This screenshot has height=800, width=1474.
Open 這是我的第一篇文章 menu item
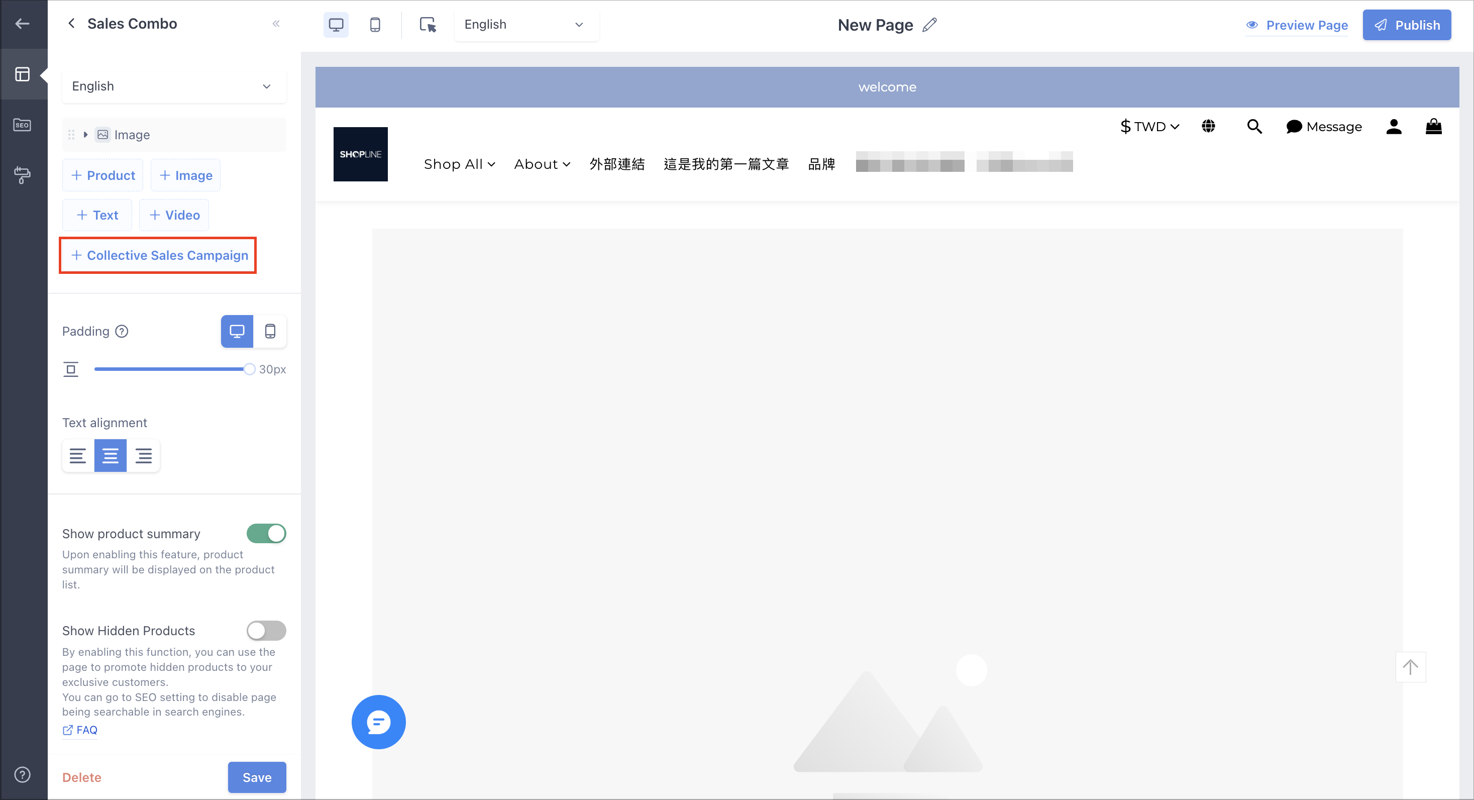tap(726, 164)
